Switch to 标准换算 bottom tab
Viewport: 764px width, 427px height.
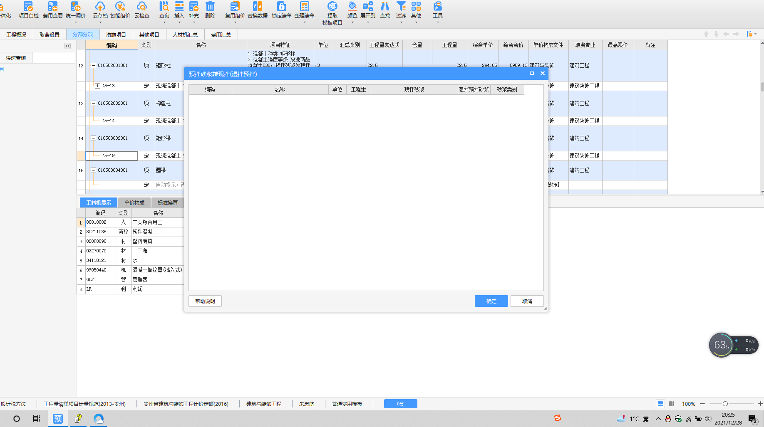tap(168, 202)
